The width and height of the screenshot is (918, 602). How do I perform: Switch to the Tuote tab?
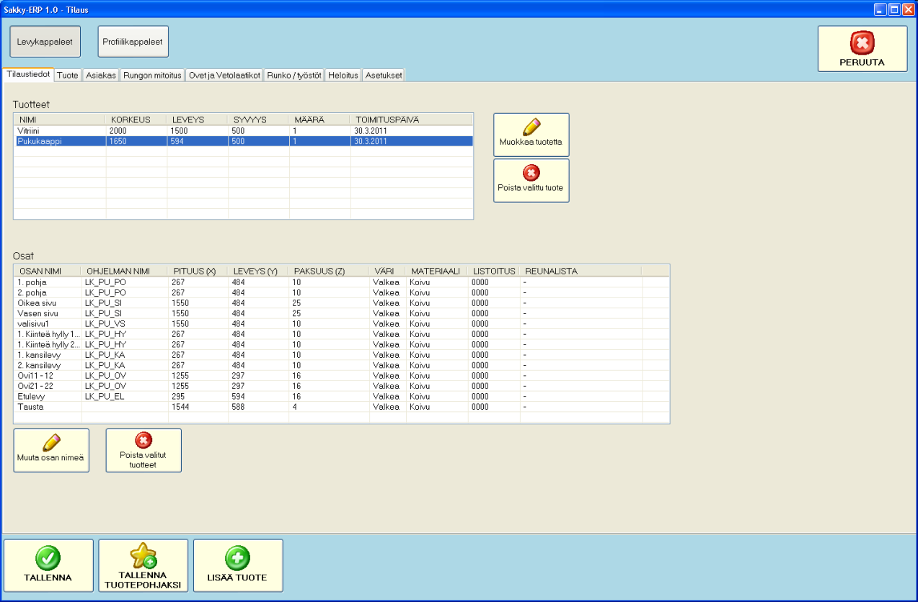(68, 75)
